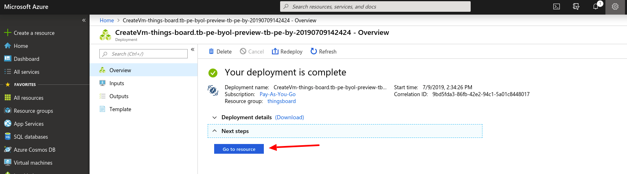Screen dimensions: 627x174
Task: Expand the Deployment details section
Action: [215, 117]
